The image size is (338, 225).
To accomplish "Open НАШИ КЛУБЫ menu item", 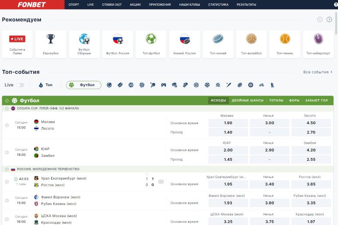I will [189, 4].
